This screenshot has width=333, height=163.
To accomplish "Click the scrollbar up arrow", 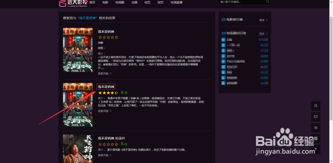I will click(x=331, y=1).
